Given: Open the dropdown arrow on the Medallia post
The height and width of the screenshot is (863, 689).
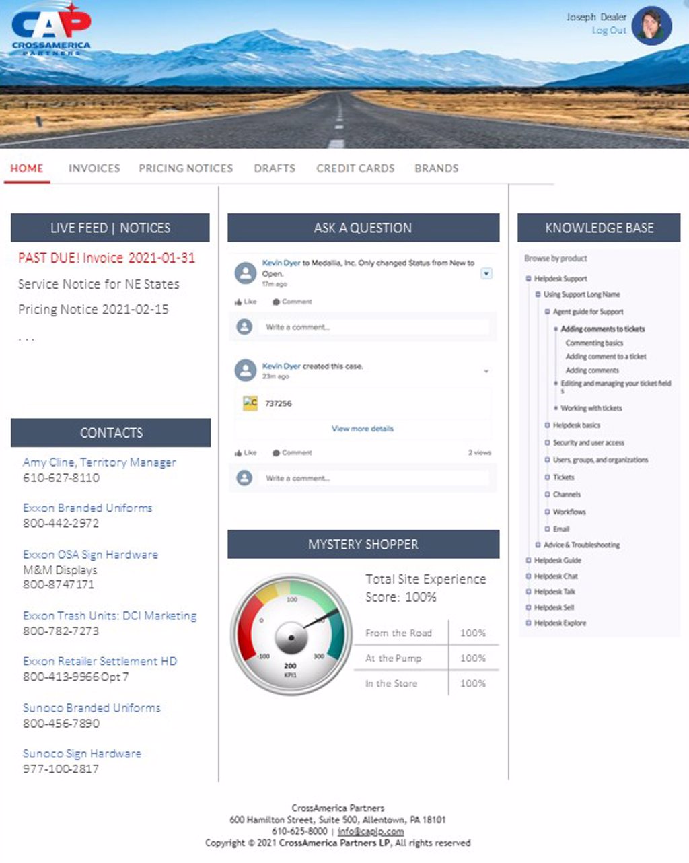Looking at the screenshot, I should point(486,274).
